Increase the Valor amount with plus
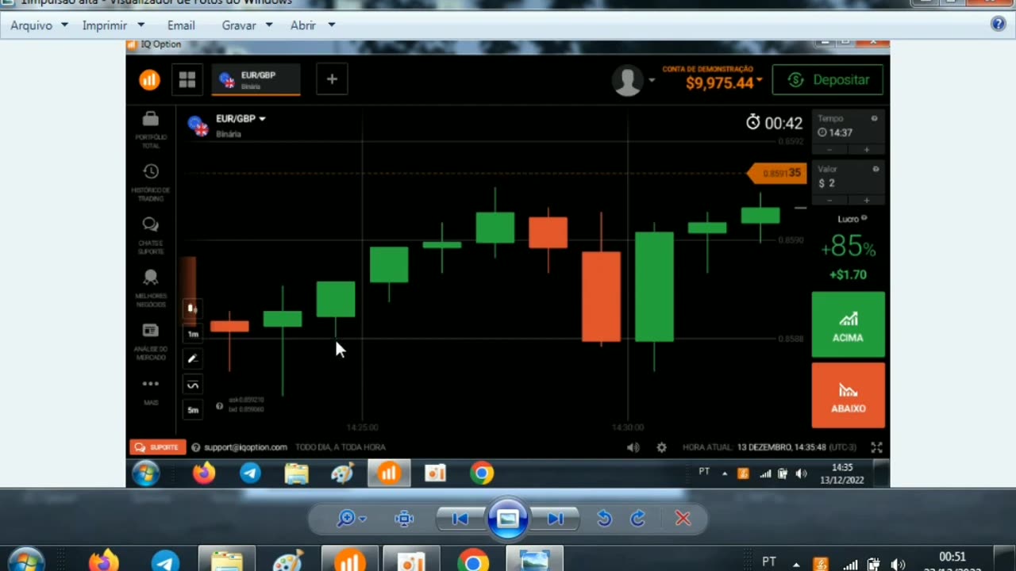1016x571 pixels. (866, 200)
